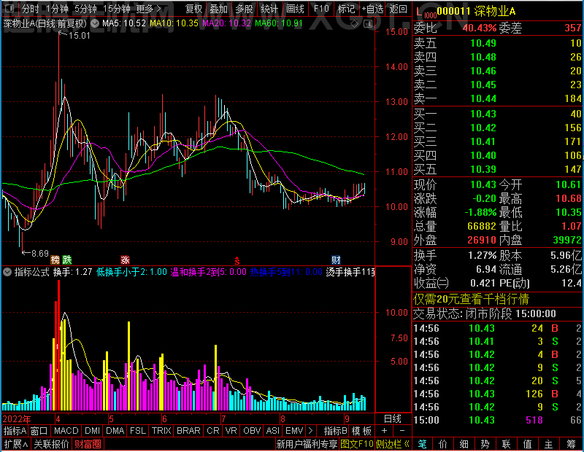Click the blue 财 marker icon
Image resolution: width=584 pixels, height=452 pixels.
pyautogui.click(x=336, y=260)
